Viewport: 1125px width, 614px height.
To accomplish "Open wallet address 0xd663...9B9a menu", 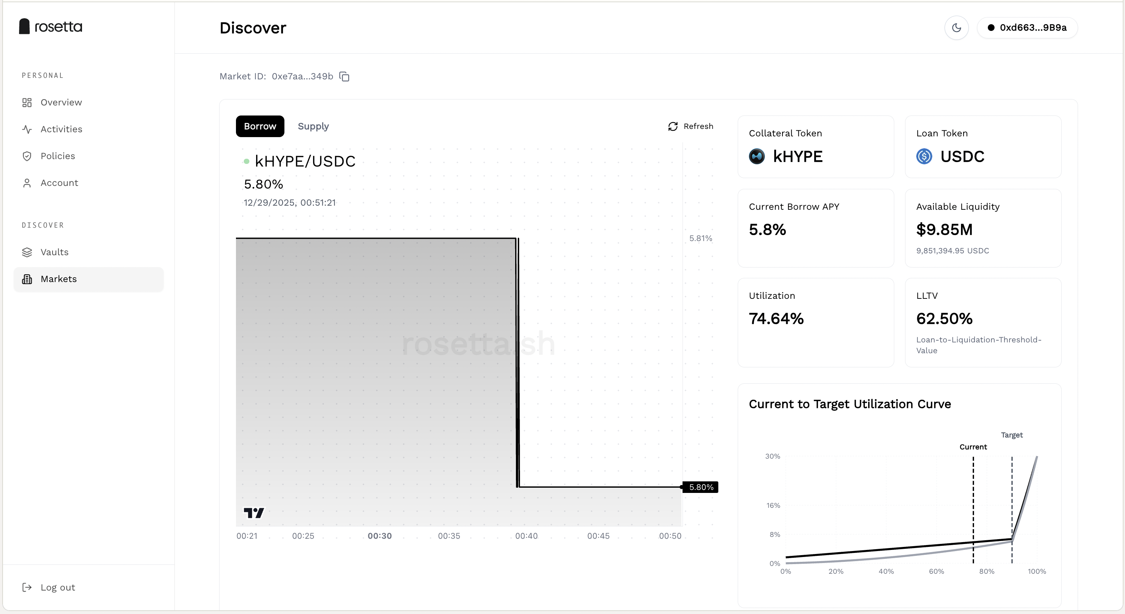I will (1027, 28).
